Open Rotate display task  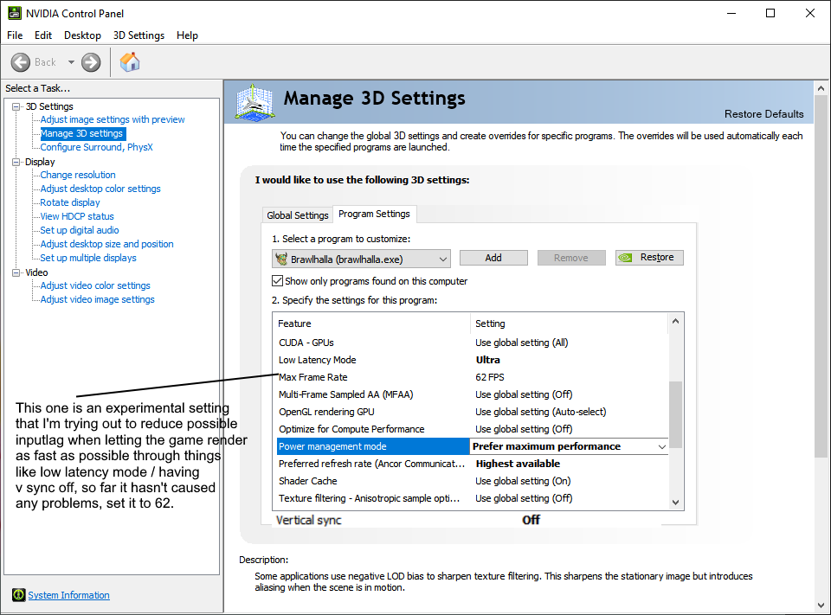click(70, 202)
